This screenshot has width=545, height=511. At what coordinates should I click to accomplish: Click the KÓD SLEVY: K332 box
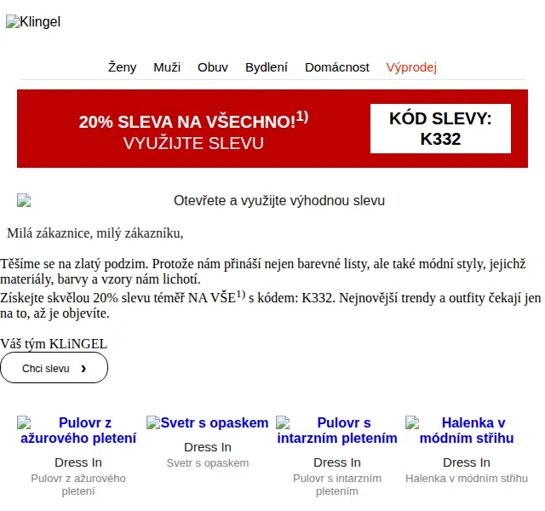tap(440, 129)
